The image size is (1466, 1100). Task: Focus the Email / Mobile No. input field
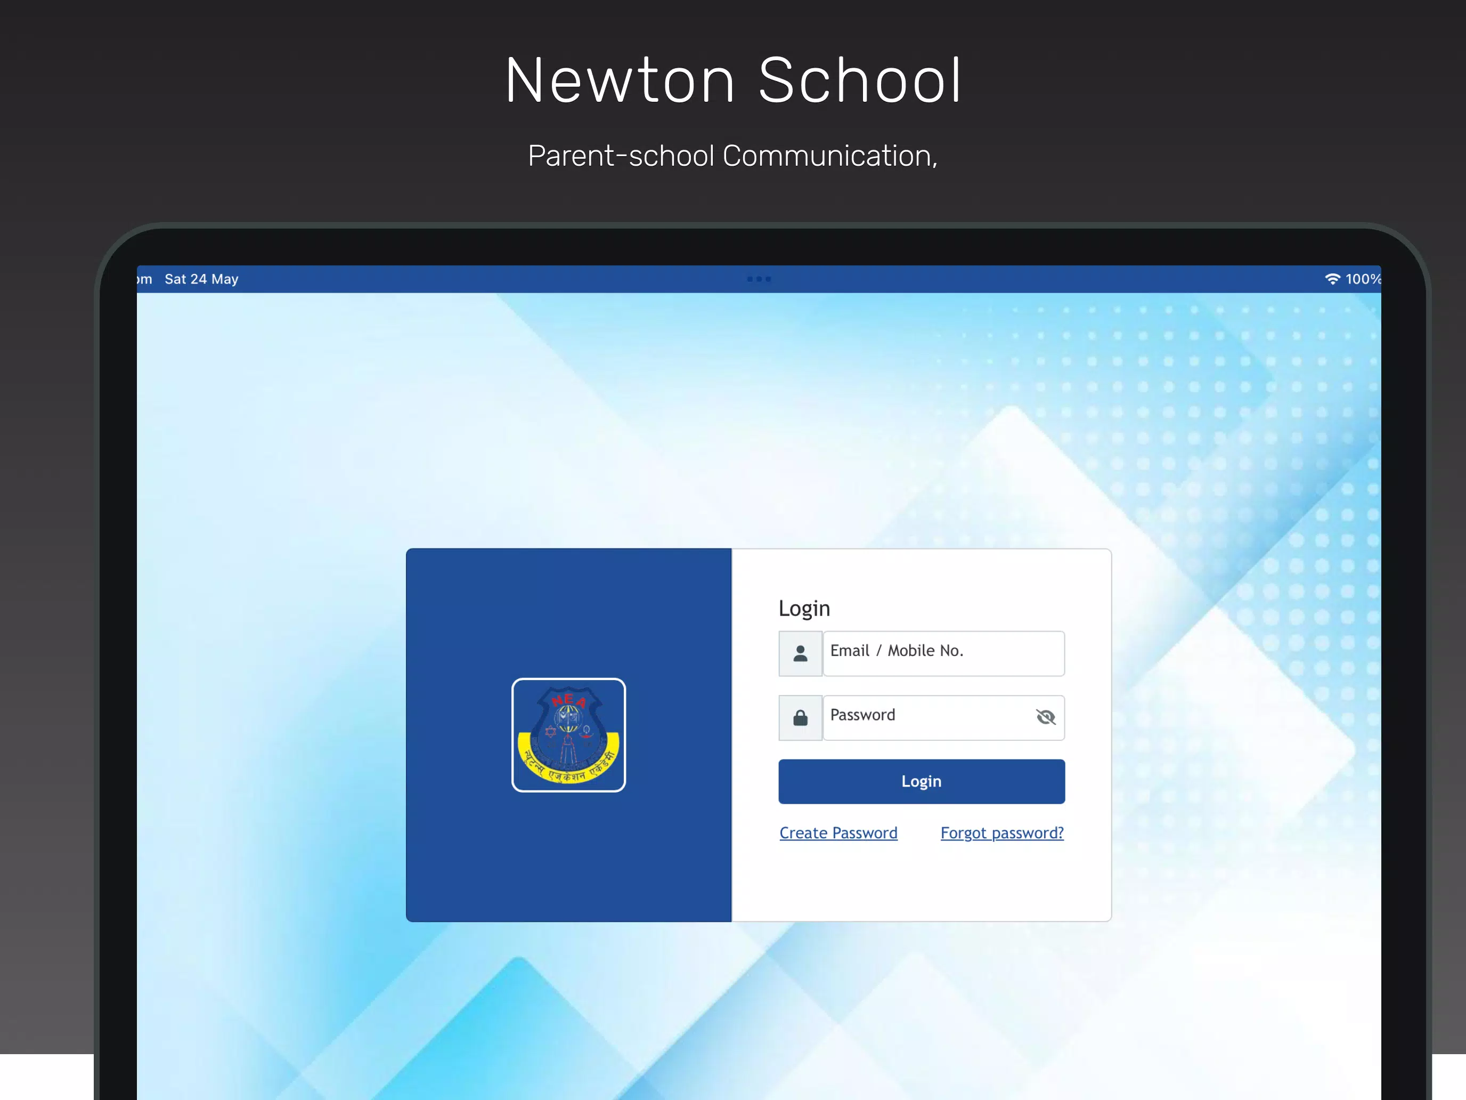[944, 654]
